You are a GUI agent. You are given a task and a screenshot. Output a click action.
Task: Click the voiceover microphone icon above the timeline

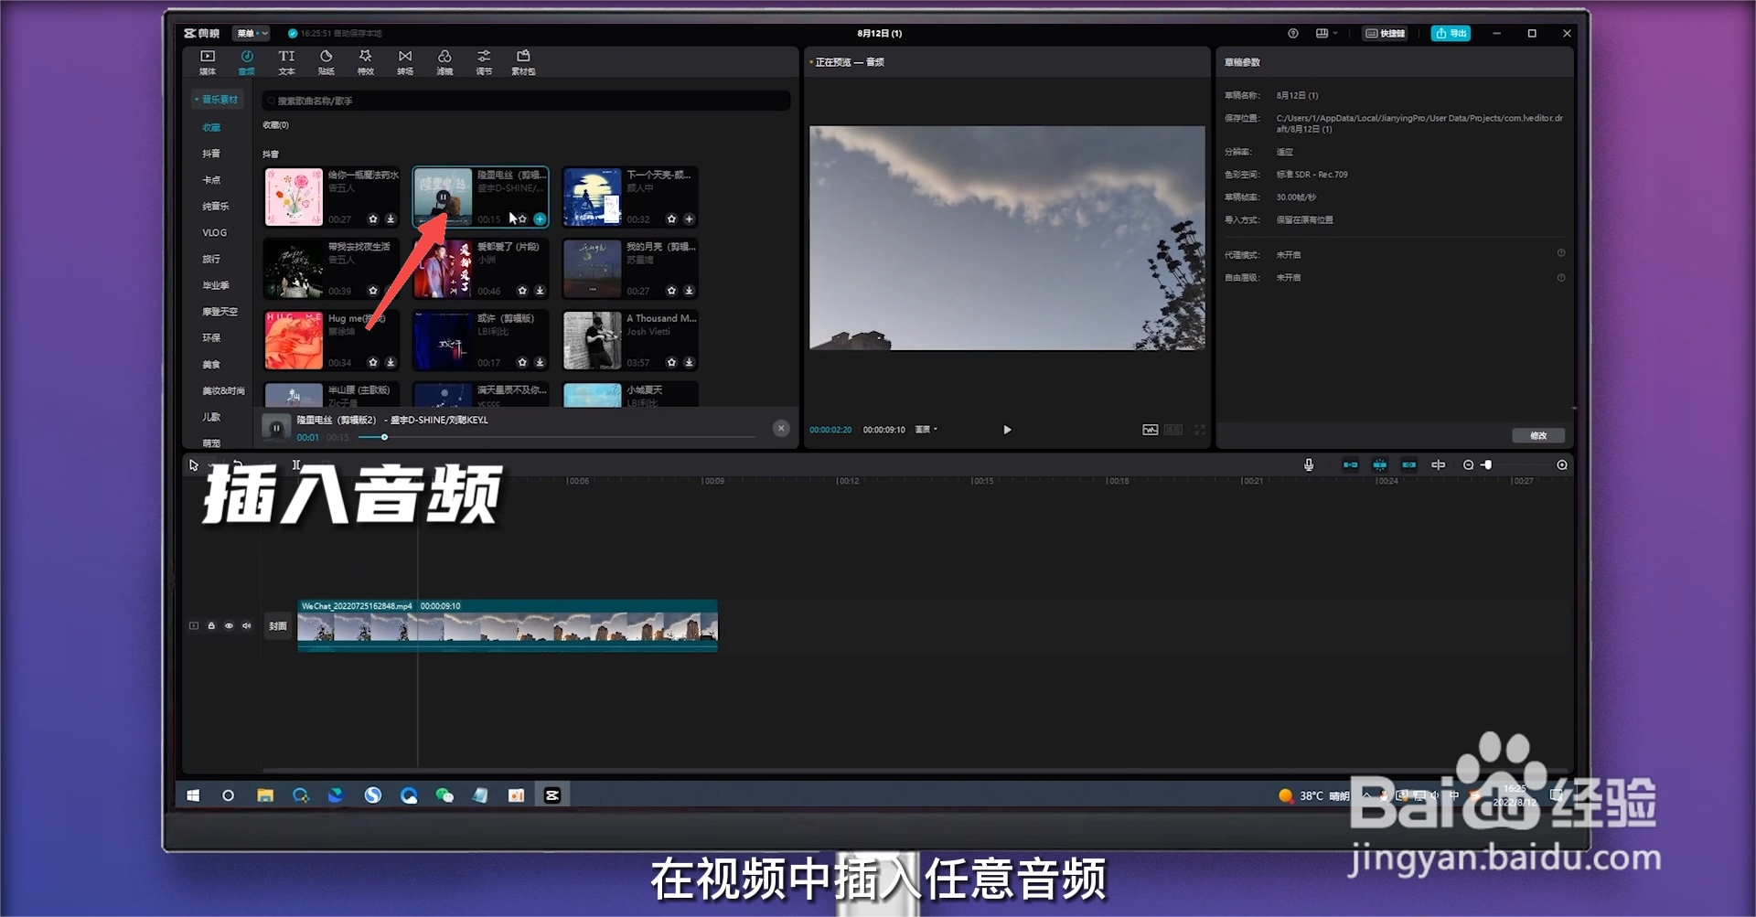pyautogui.click(x=1308, y=464)
